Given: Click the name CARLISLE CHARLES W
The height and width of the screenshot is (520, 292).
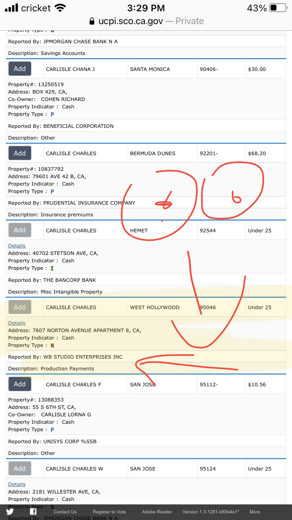Looking at the screenshot, I should (x=75, y=469).
